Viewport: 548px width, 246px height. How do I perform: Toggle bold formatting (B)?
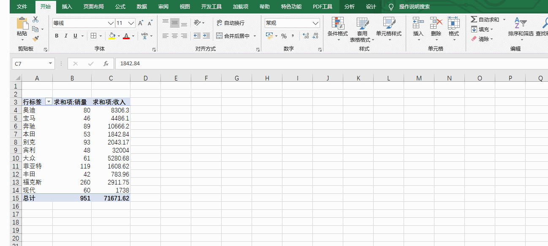(x=57, y=36)
